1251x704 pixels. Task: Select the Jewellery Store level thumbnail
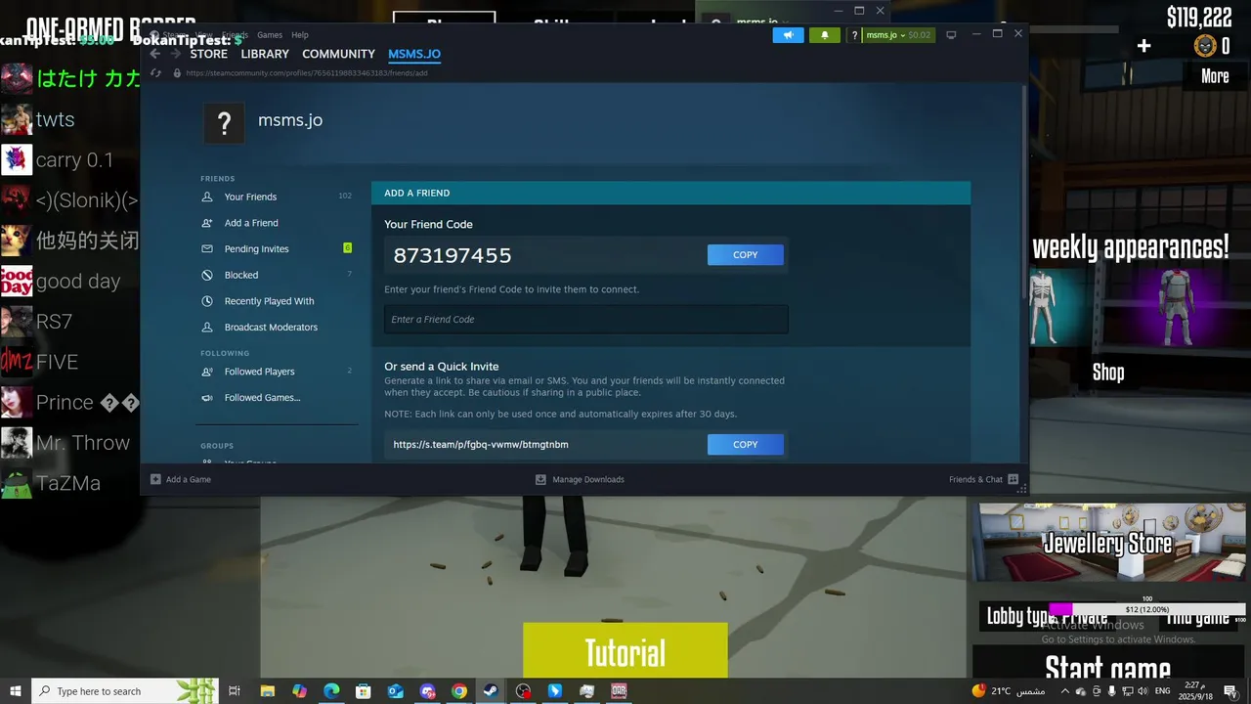(1112, 543)
